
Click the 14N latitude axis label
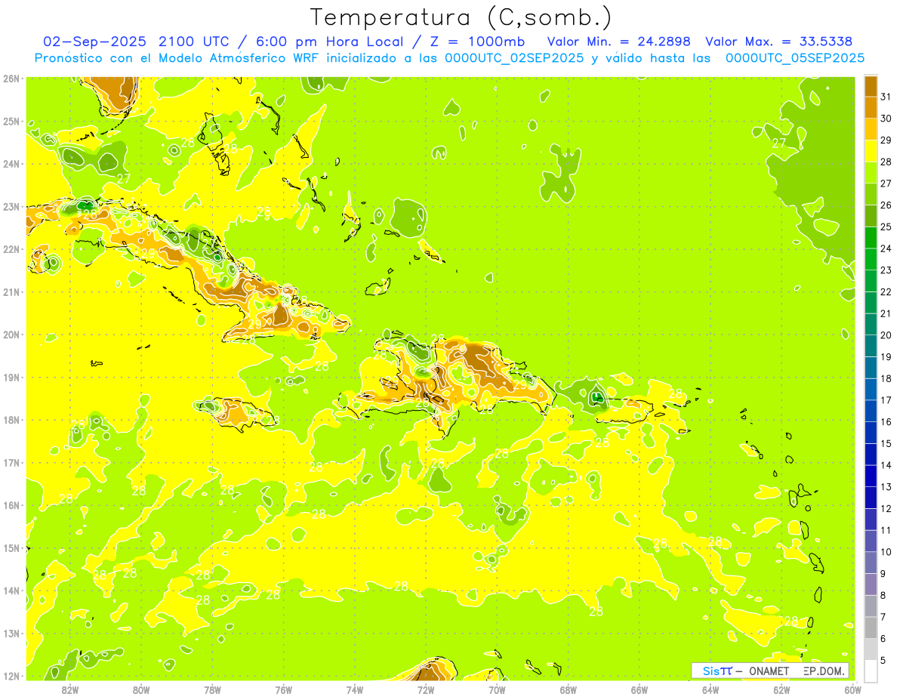tap(11, 591)
